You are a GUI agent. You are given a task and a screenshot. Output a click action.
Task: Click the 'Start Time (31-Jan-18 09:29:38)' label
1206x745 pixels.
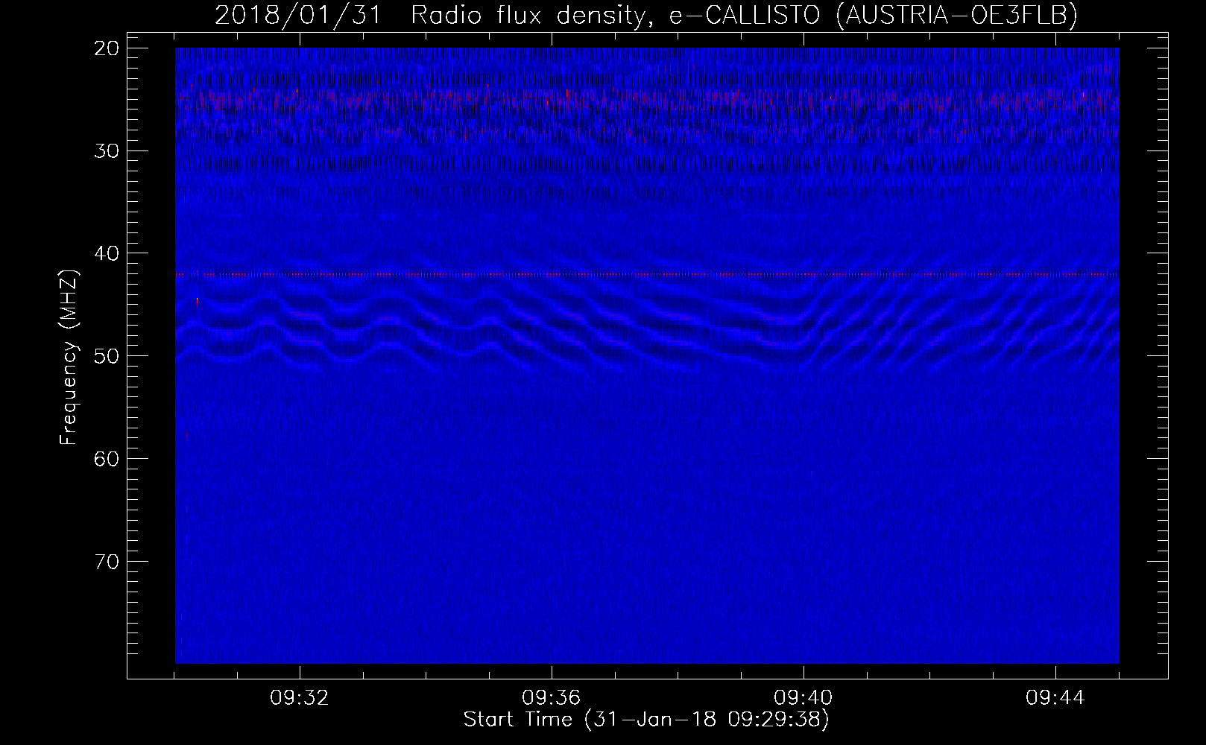(645, 720)
